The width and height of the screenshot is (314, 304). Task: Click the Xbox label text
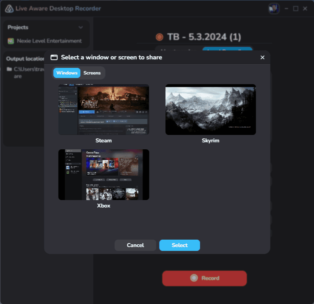pos(104,206)
